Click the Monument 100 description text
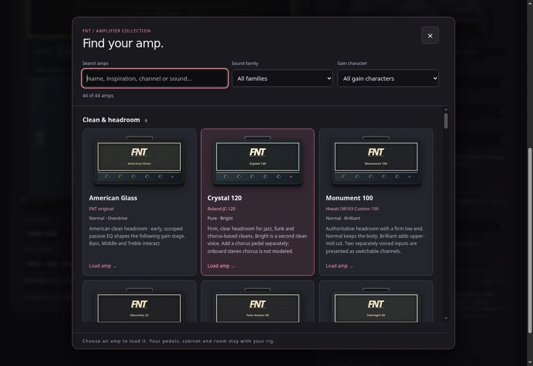 coord(375,240)
